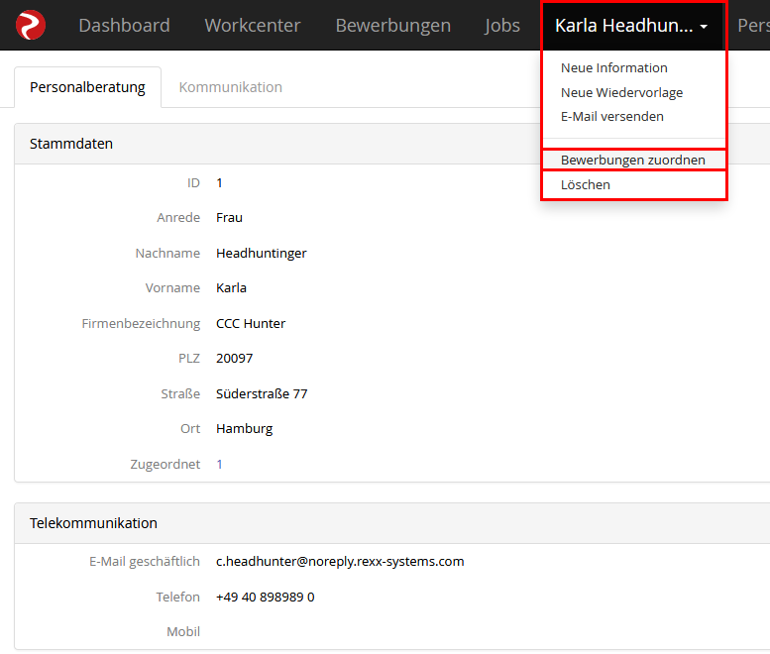The height and width of the screenshot is (654, 770).
Task: Collapse the Karla Headhun... dropdown menu
Action: [633, 25]
